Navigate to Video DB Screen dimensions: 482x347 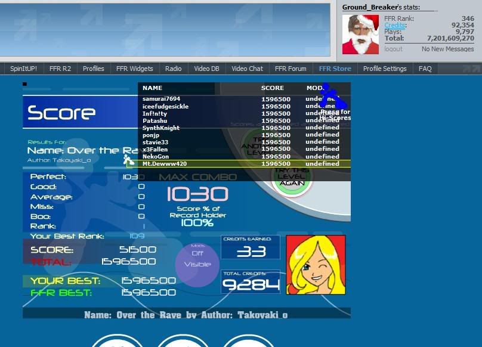pos(206,69)
